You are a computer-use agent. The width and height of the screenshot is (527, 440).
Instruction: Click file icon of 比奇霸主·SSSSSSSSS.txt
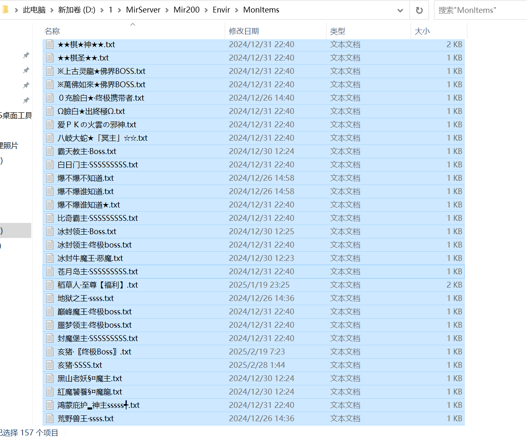[50, 218]
